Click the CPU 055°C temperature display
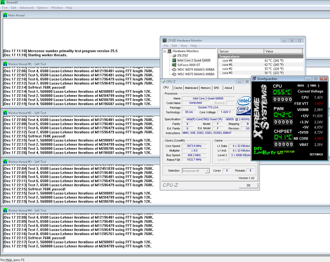Viewport: 330px width, 262px height. (x=282, y=92)
